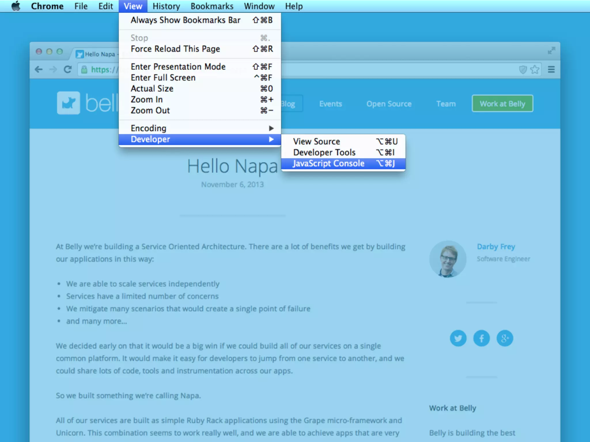Screen dimensions: 590x442
Task: Open the Window menu
Action: (259, 6)
